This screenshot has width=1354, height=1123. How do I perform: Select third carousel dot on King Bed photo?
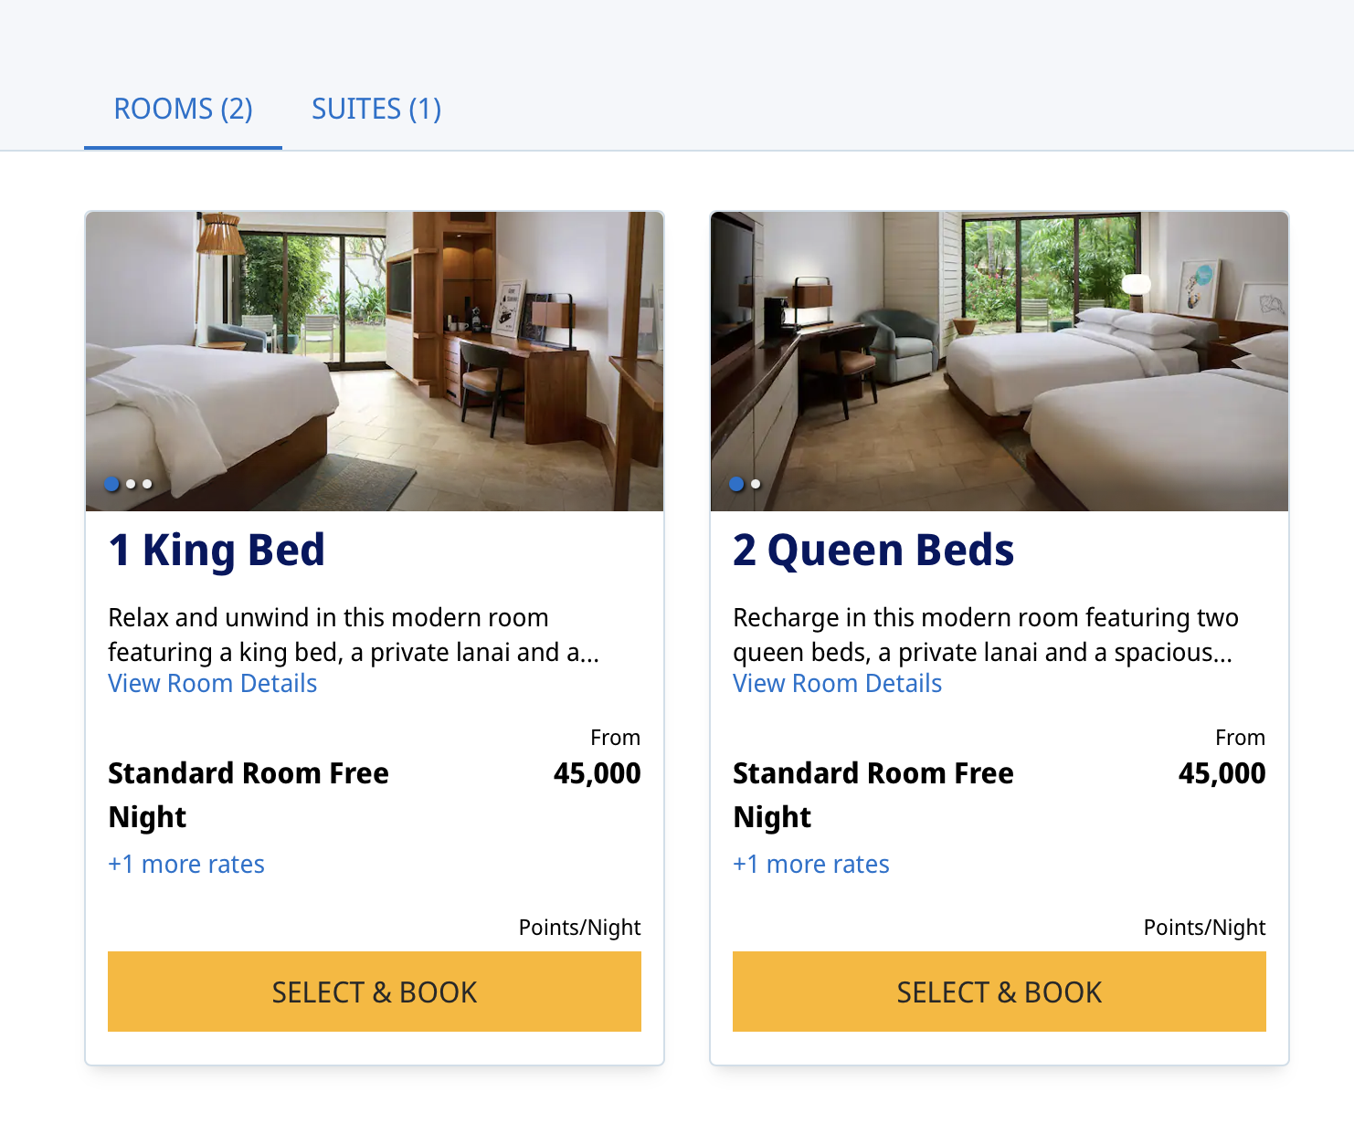pyautogui.click(x=147, y=484)
